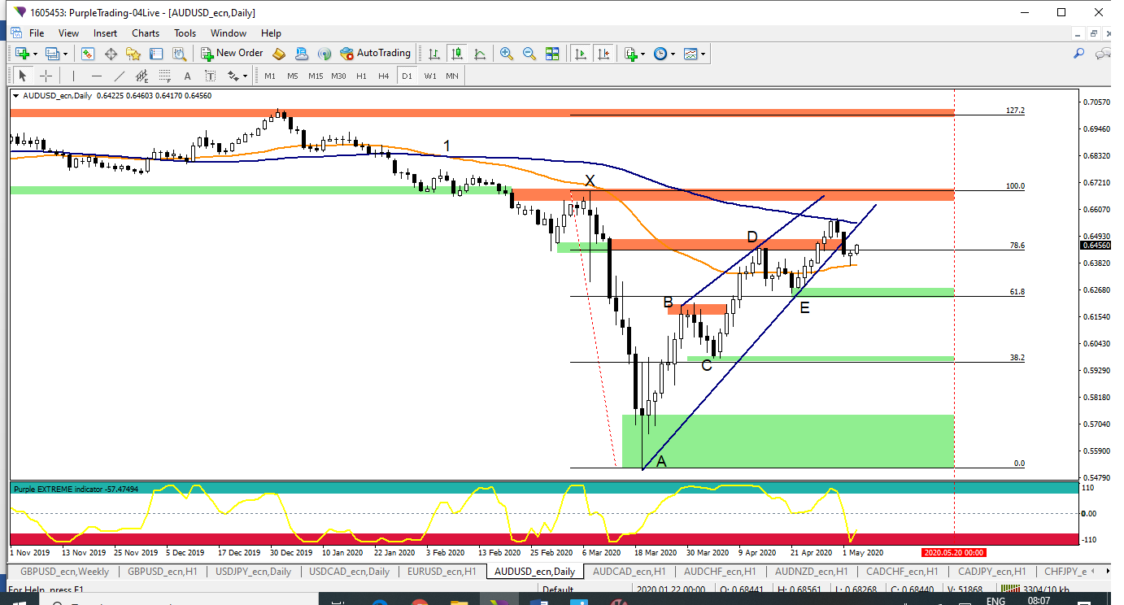Launch the Strategy Tester icon
Screen dimensions: 1124x605
[x=179, y=54]
